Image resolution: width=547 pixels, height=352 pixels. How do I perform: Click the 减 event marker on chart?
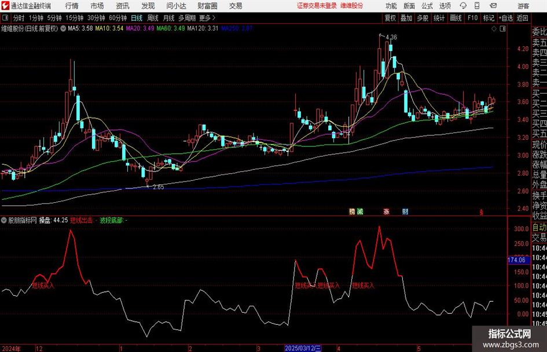point(360,211)
